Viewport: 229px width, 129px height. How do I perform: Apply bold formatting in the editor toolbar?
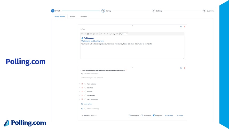[82, 34]
